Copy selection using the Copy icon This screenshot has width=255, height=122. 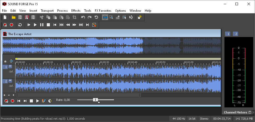[x=48, y=17]
